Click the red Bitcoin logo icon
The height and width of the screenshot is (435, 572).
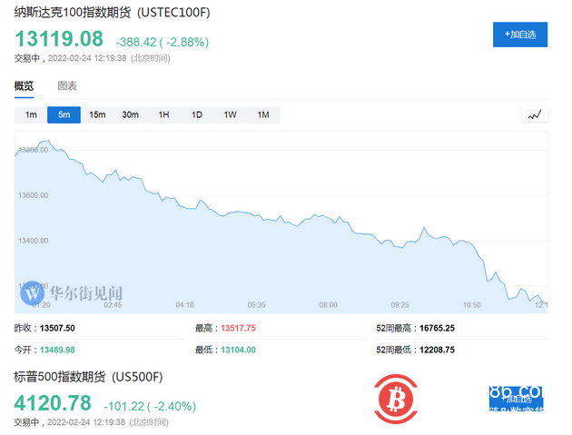point(396,399)
